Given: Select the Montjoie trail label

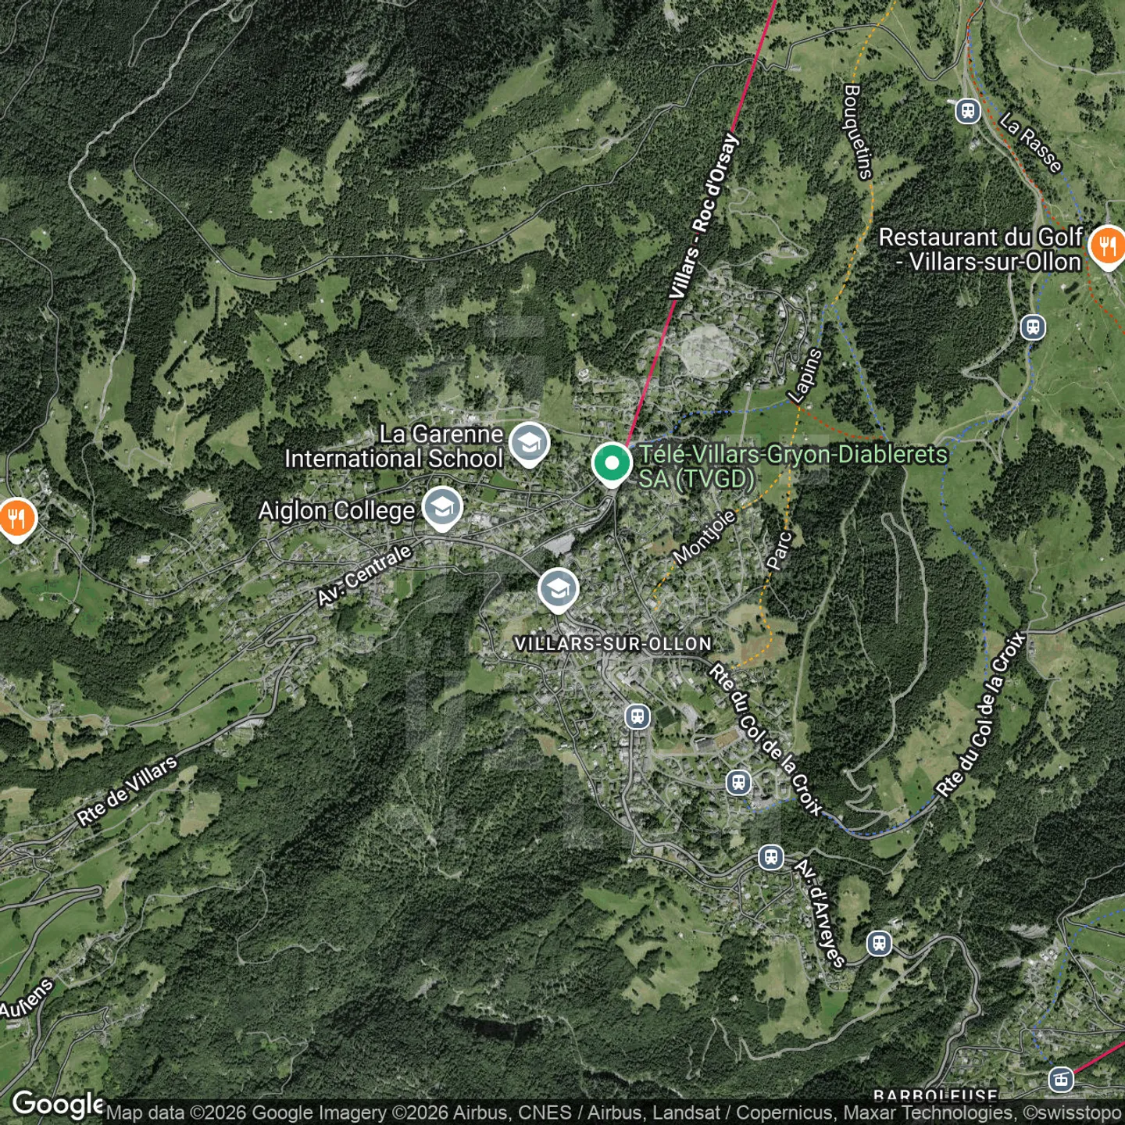Looking at the screenshot, I should coord(705,537).
